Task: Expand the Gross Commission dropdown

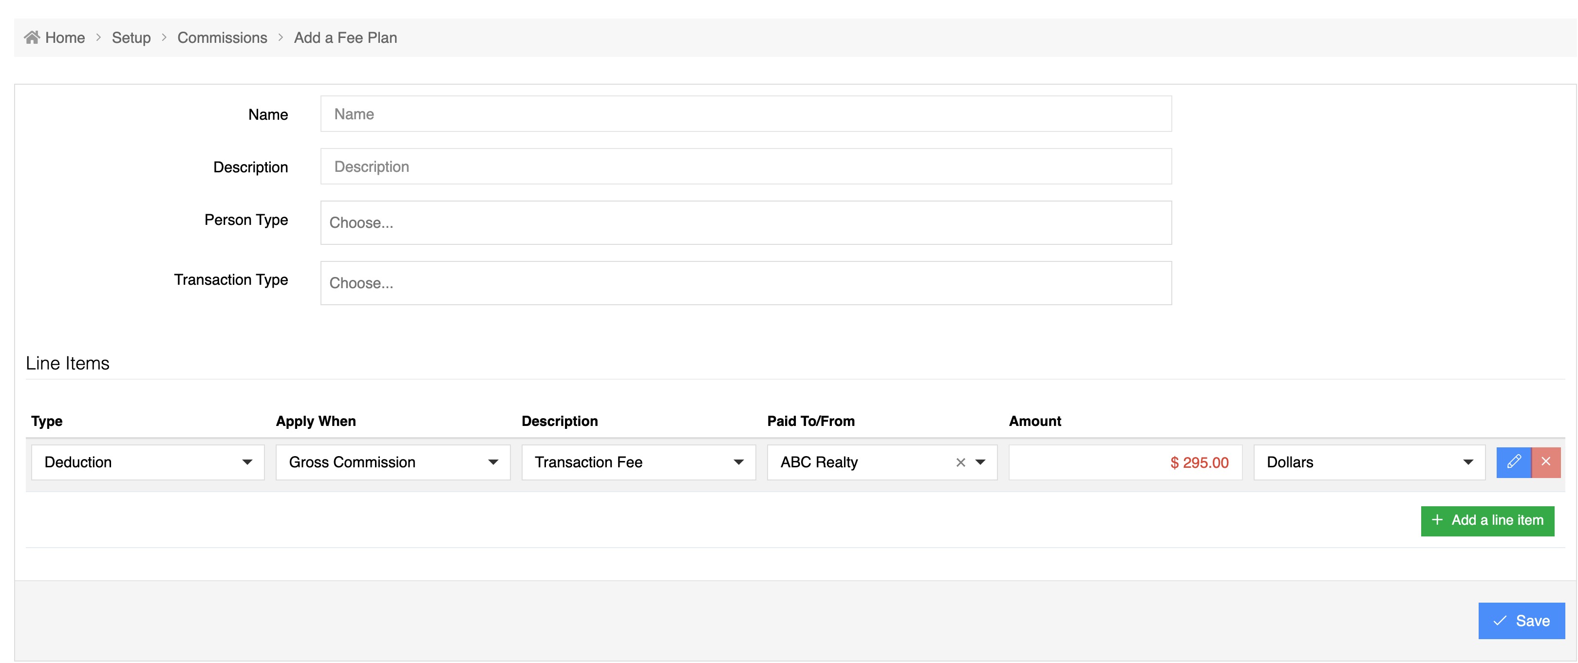Action: [x=393, y=463]
